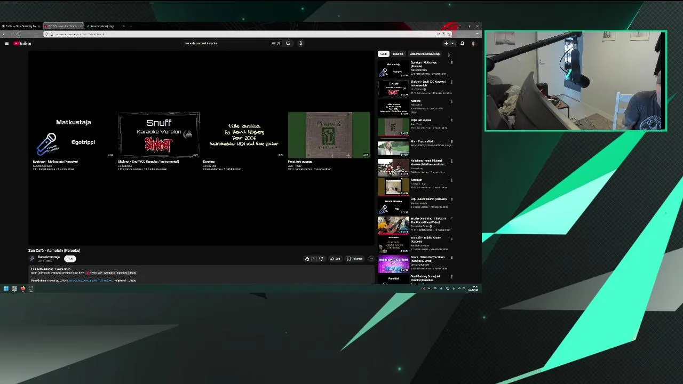Open options for Egotrippi Matkustaja sidebar video
This screenshot has height=384, width=683.
pyautogui.click(x=451, y=62)
